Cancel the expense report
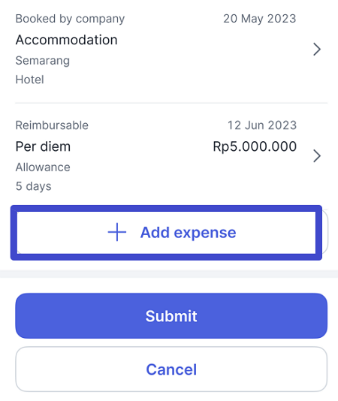This screenshot has width=338, height=401. 171,369
